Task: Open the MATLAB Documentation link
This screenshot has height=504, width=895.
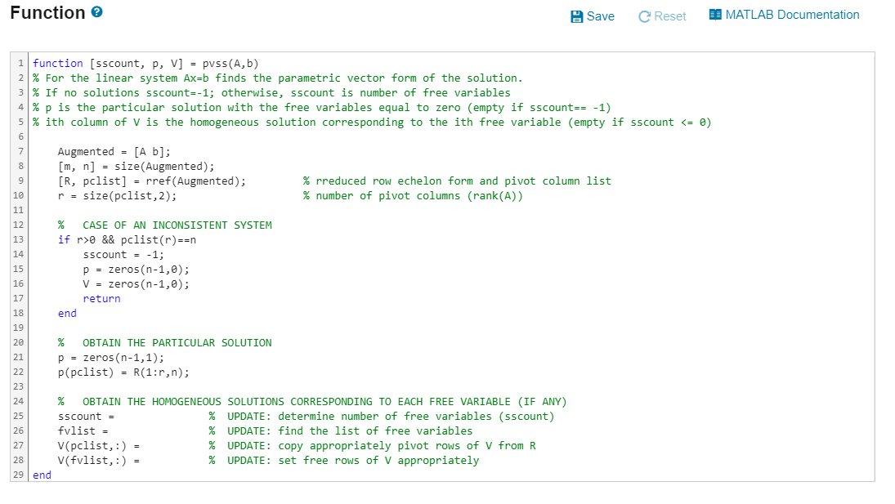Action: click(790, 14)
